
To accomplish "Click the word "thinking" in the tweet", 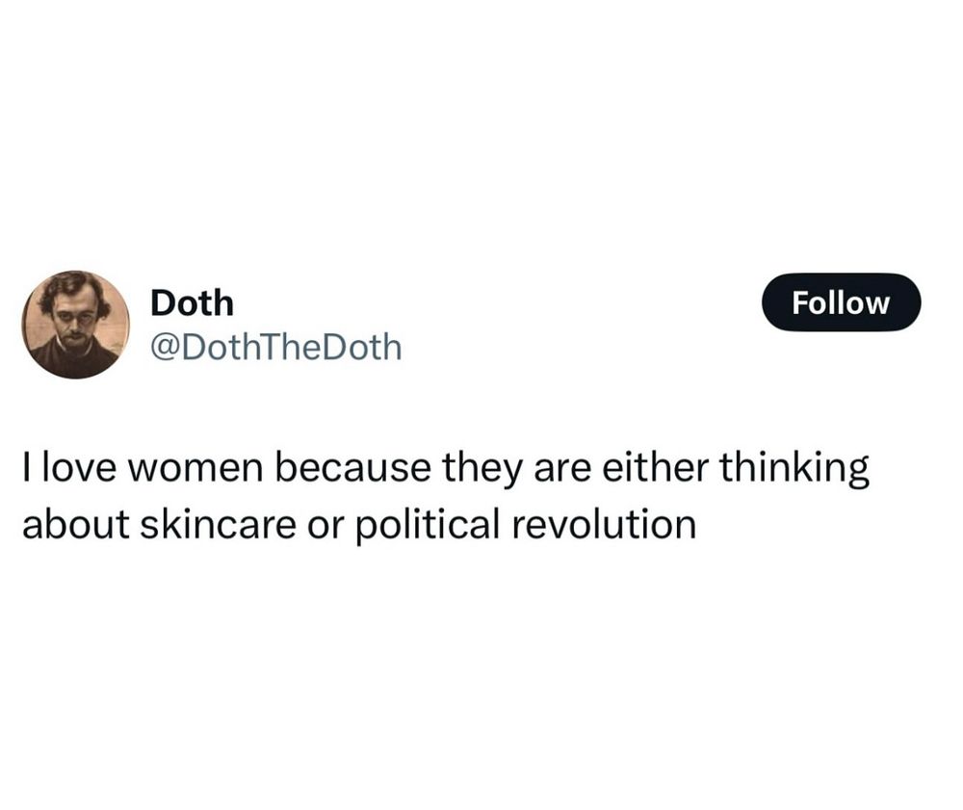I will click(x=794, y=470).
